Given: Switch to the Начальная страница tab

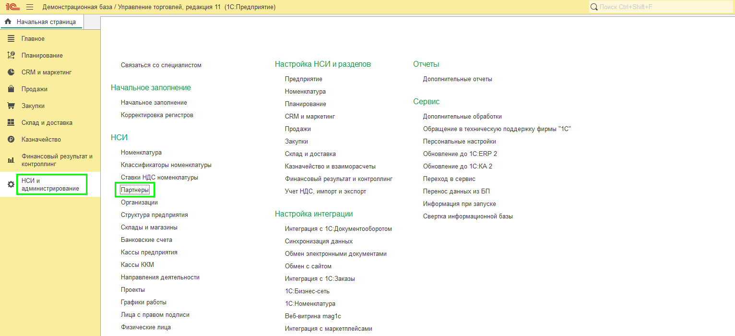Looking at the screenshot, I should tap(42, 22).
